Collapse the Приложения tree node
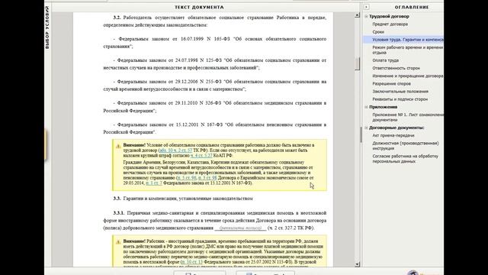 tap(366, 107)
